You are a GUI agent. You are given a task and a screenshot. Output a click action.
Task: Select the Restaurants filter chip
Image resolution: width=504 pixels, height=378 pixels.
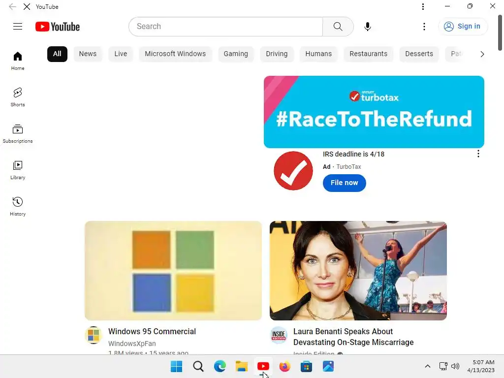[368, 54]
